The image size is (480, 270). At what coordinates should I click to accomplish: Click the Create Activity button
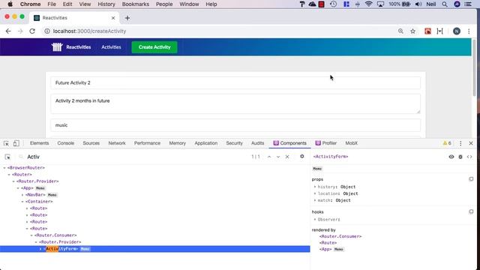tap(154, 47)
